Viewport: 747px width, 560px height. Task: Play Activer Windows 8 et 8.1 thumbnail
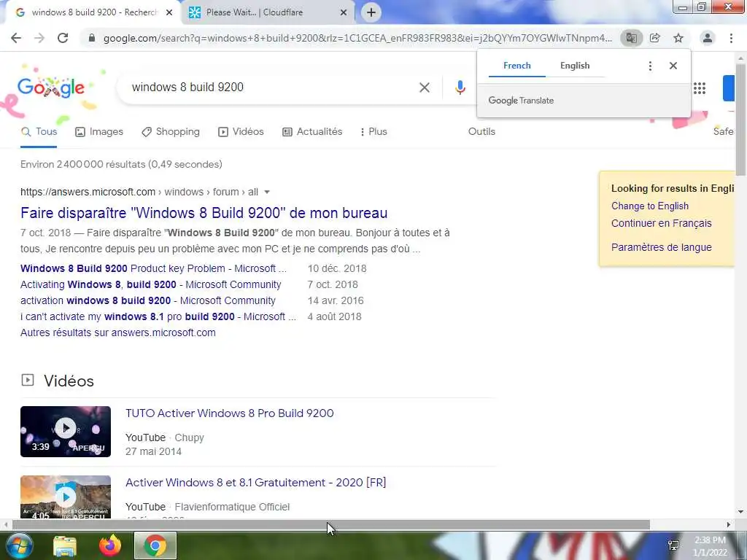click(x=66, y=497)
